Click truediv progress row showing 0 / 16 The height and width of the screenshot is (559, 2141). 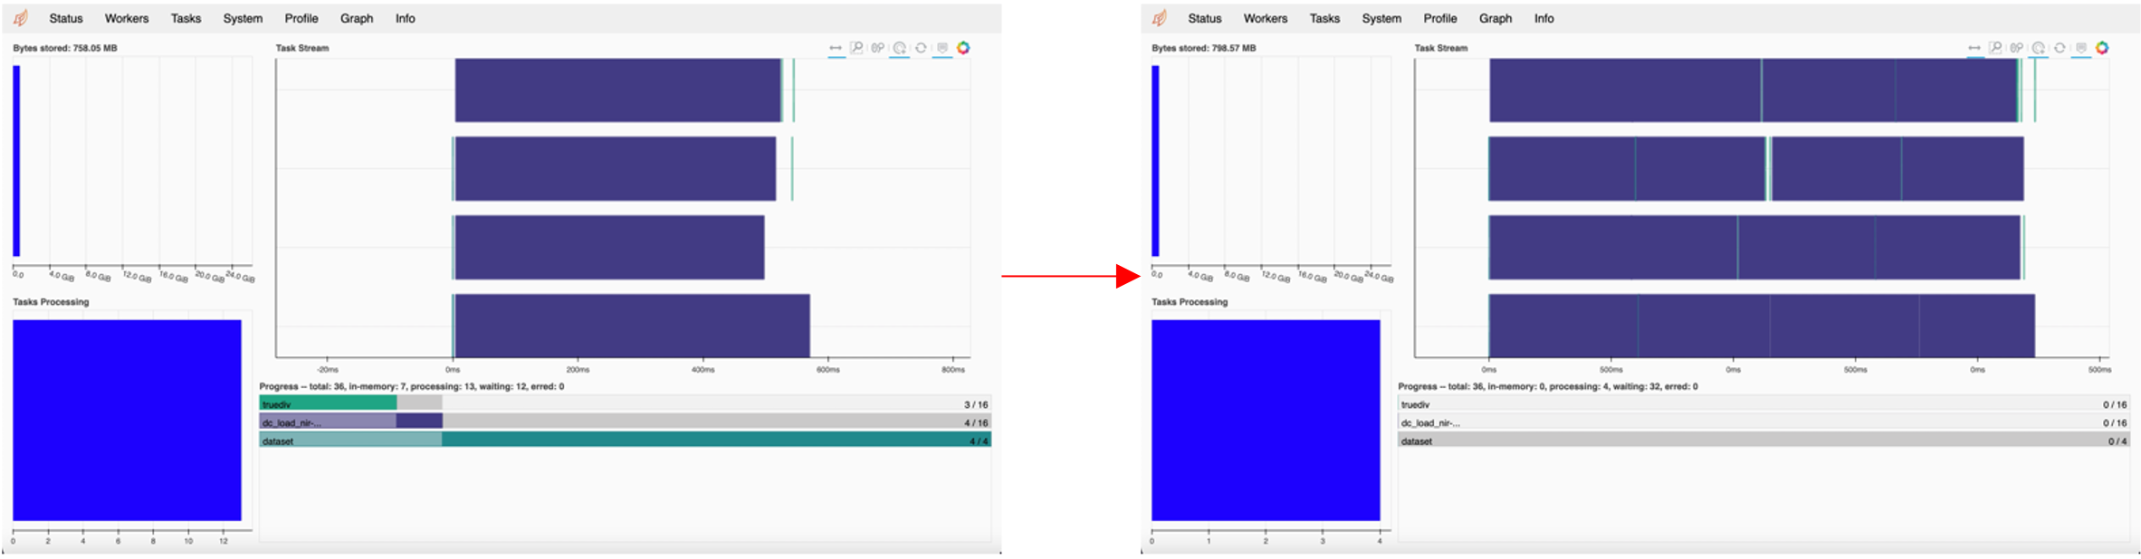pyautogui.click(x=1764, y=403)
